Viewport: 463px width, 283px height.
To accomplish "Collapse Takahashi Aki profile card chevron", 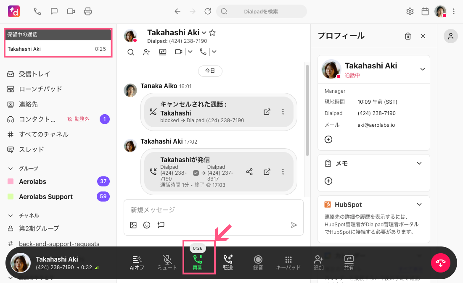I will (x=423, y=69).
